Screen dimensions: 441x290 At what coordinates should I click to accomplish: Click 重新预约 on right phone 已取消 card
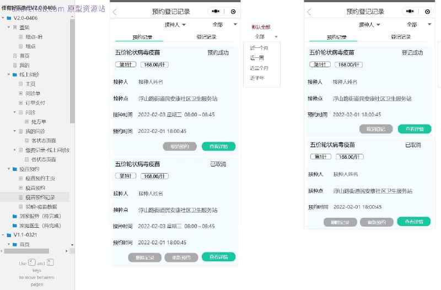coord(377,222)
